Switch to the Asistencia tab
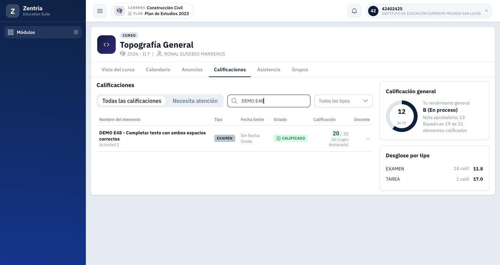This screenshot has height=265, width=500. tap(269, 70)
